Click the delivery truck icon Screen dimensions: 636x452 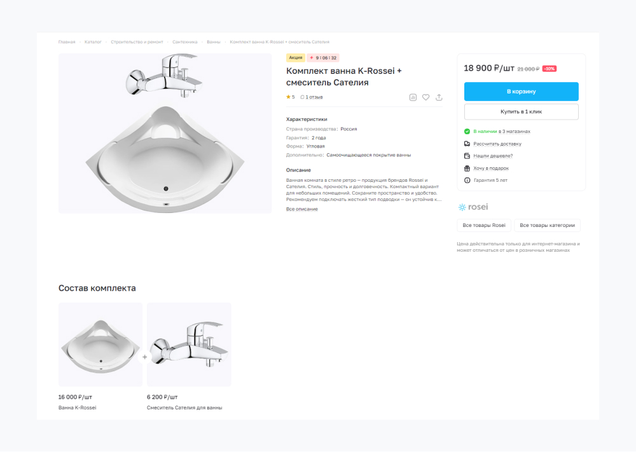(x=467, y=144)
